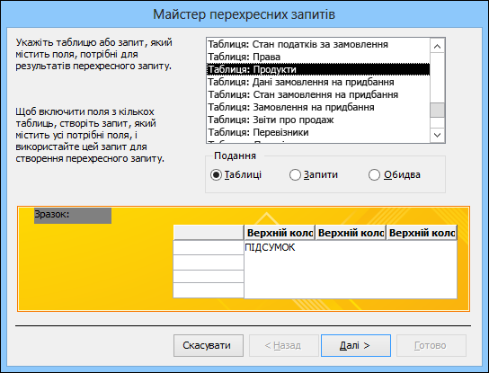Select 'Таблиця: Замовлення на придбання' row
Image resolution: width=489 pixels, height=373 pixels.
pos(318,107)
